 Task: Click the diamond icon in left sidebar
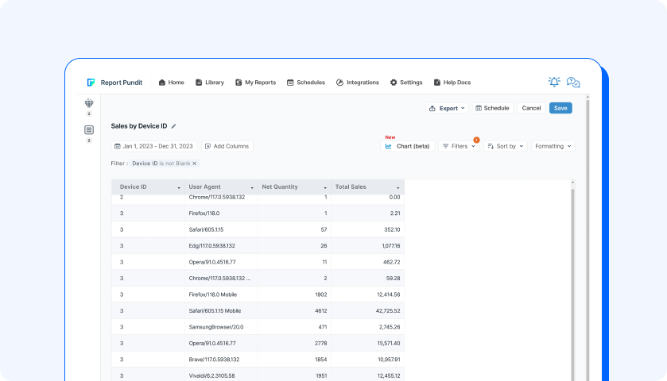(x=89, y=103)
